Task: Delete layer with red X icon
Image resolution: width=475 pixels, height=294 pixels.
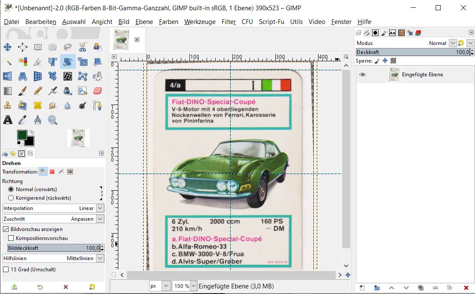Action: coord(466,288)
